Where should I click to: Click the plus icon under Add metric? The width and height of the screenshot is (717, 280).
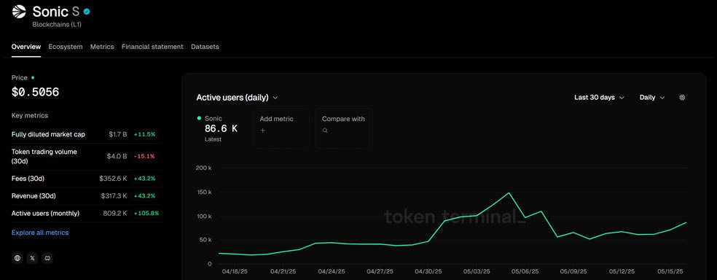pos(262,131)
